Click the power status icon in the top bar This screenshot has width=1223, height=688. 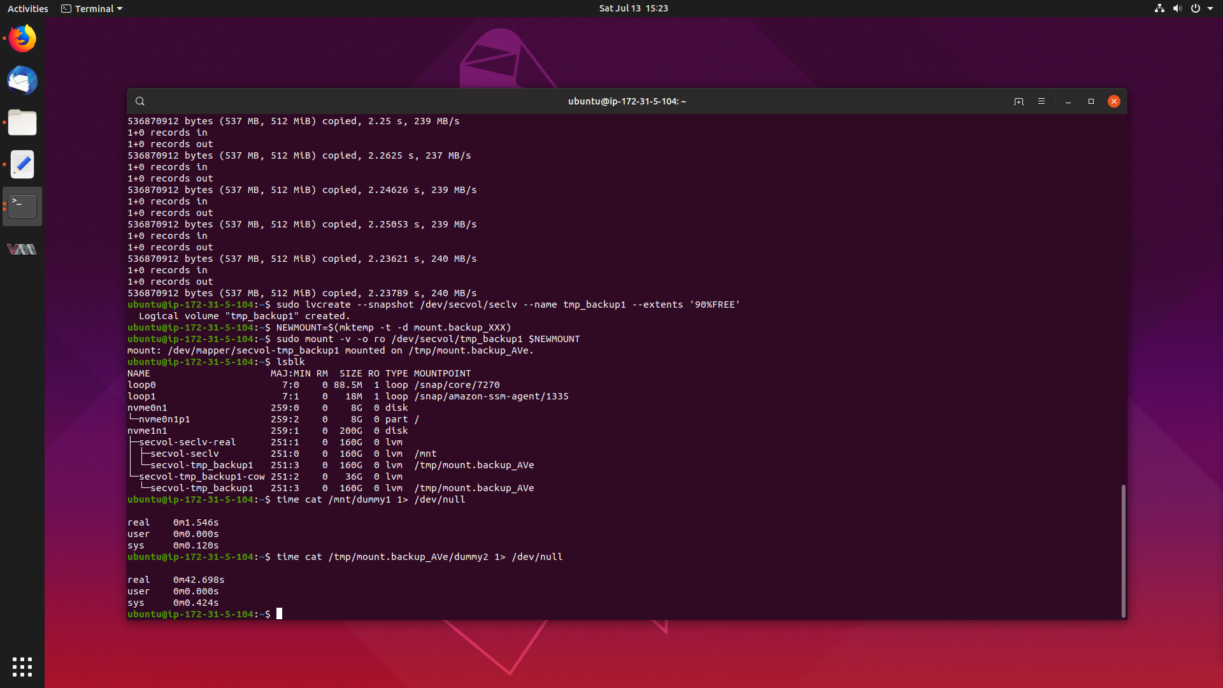pyautogui.click(x=1196, y=8)
